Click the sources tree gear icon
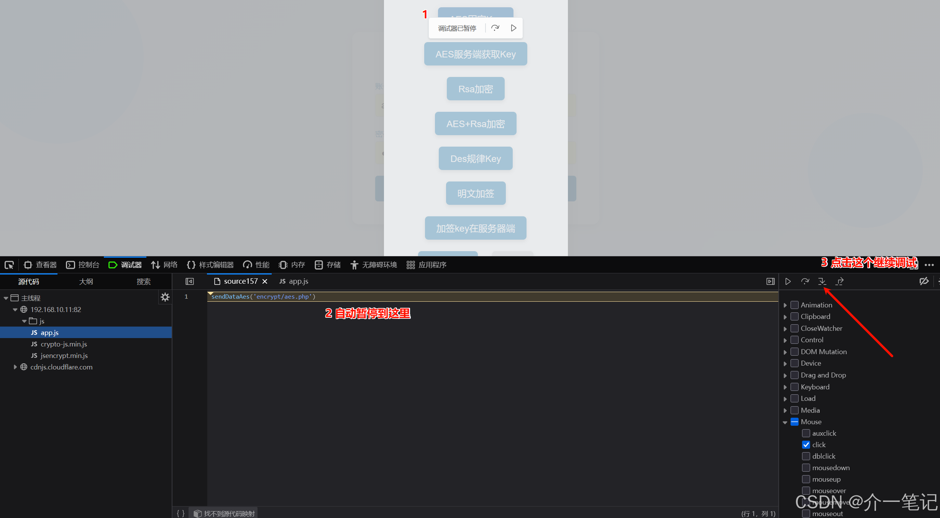Viewport: 940px width, 518px height. coord(165,297)
